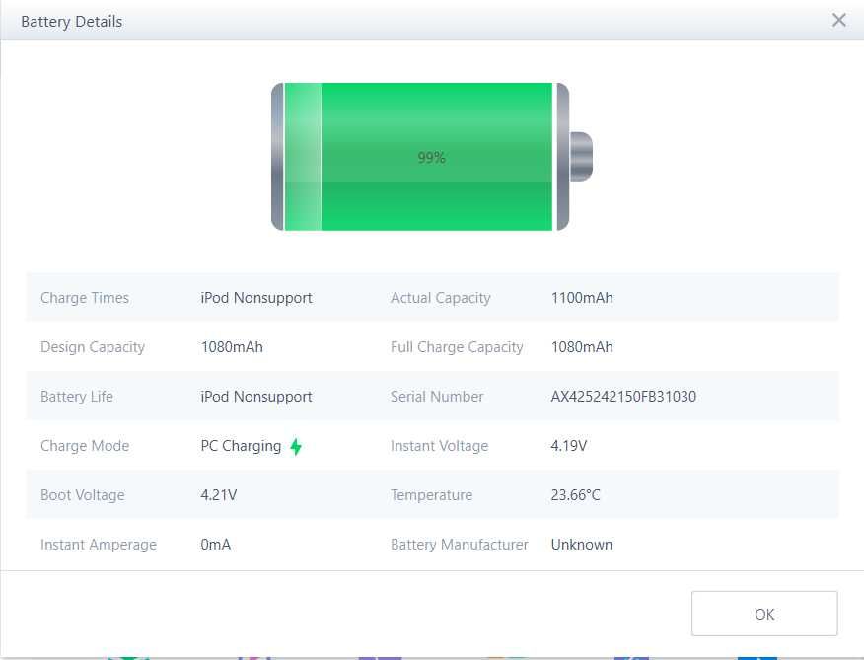This screenshot has width=864, height=660.
Task: Click the Temperature label
Action: [x=431, y=495]
